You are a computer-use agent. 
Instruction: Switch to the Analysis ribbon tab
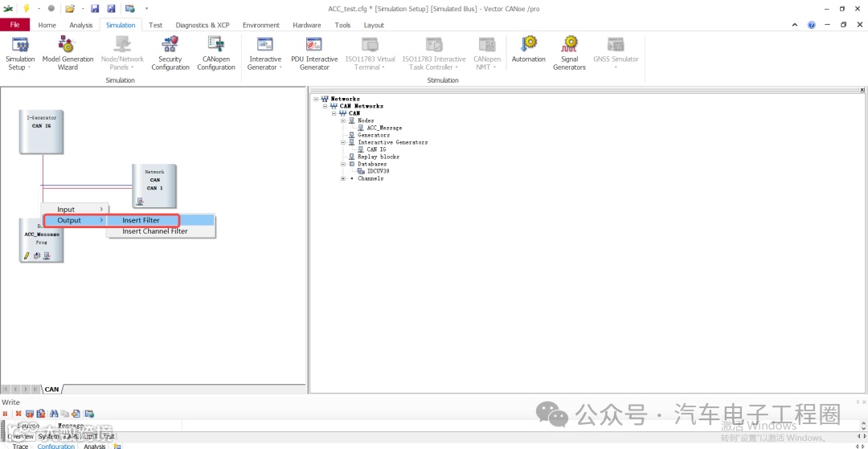pos(81,25)
